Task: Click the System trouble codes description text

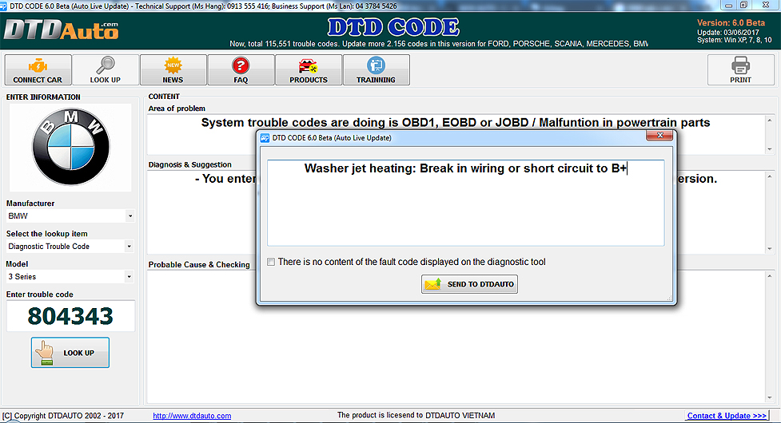Action: click(456, 123)
